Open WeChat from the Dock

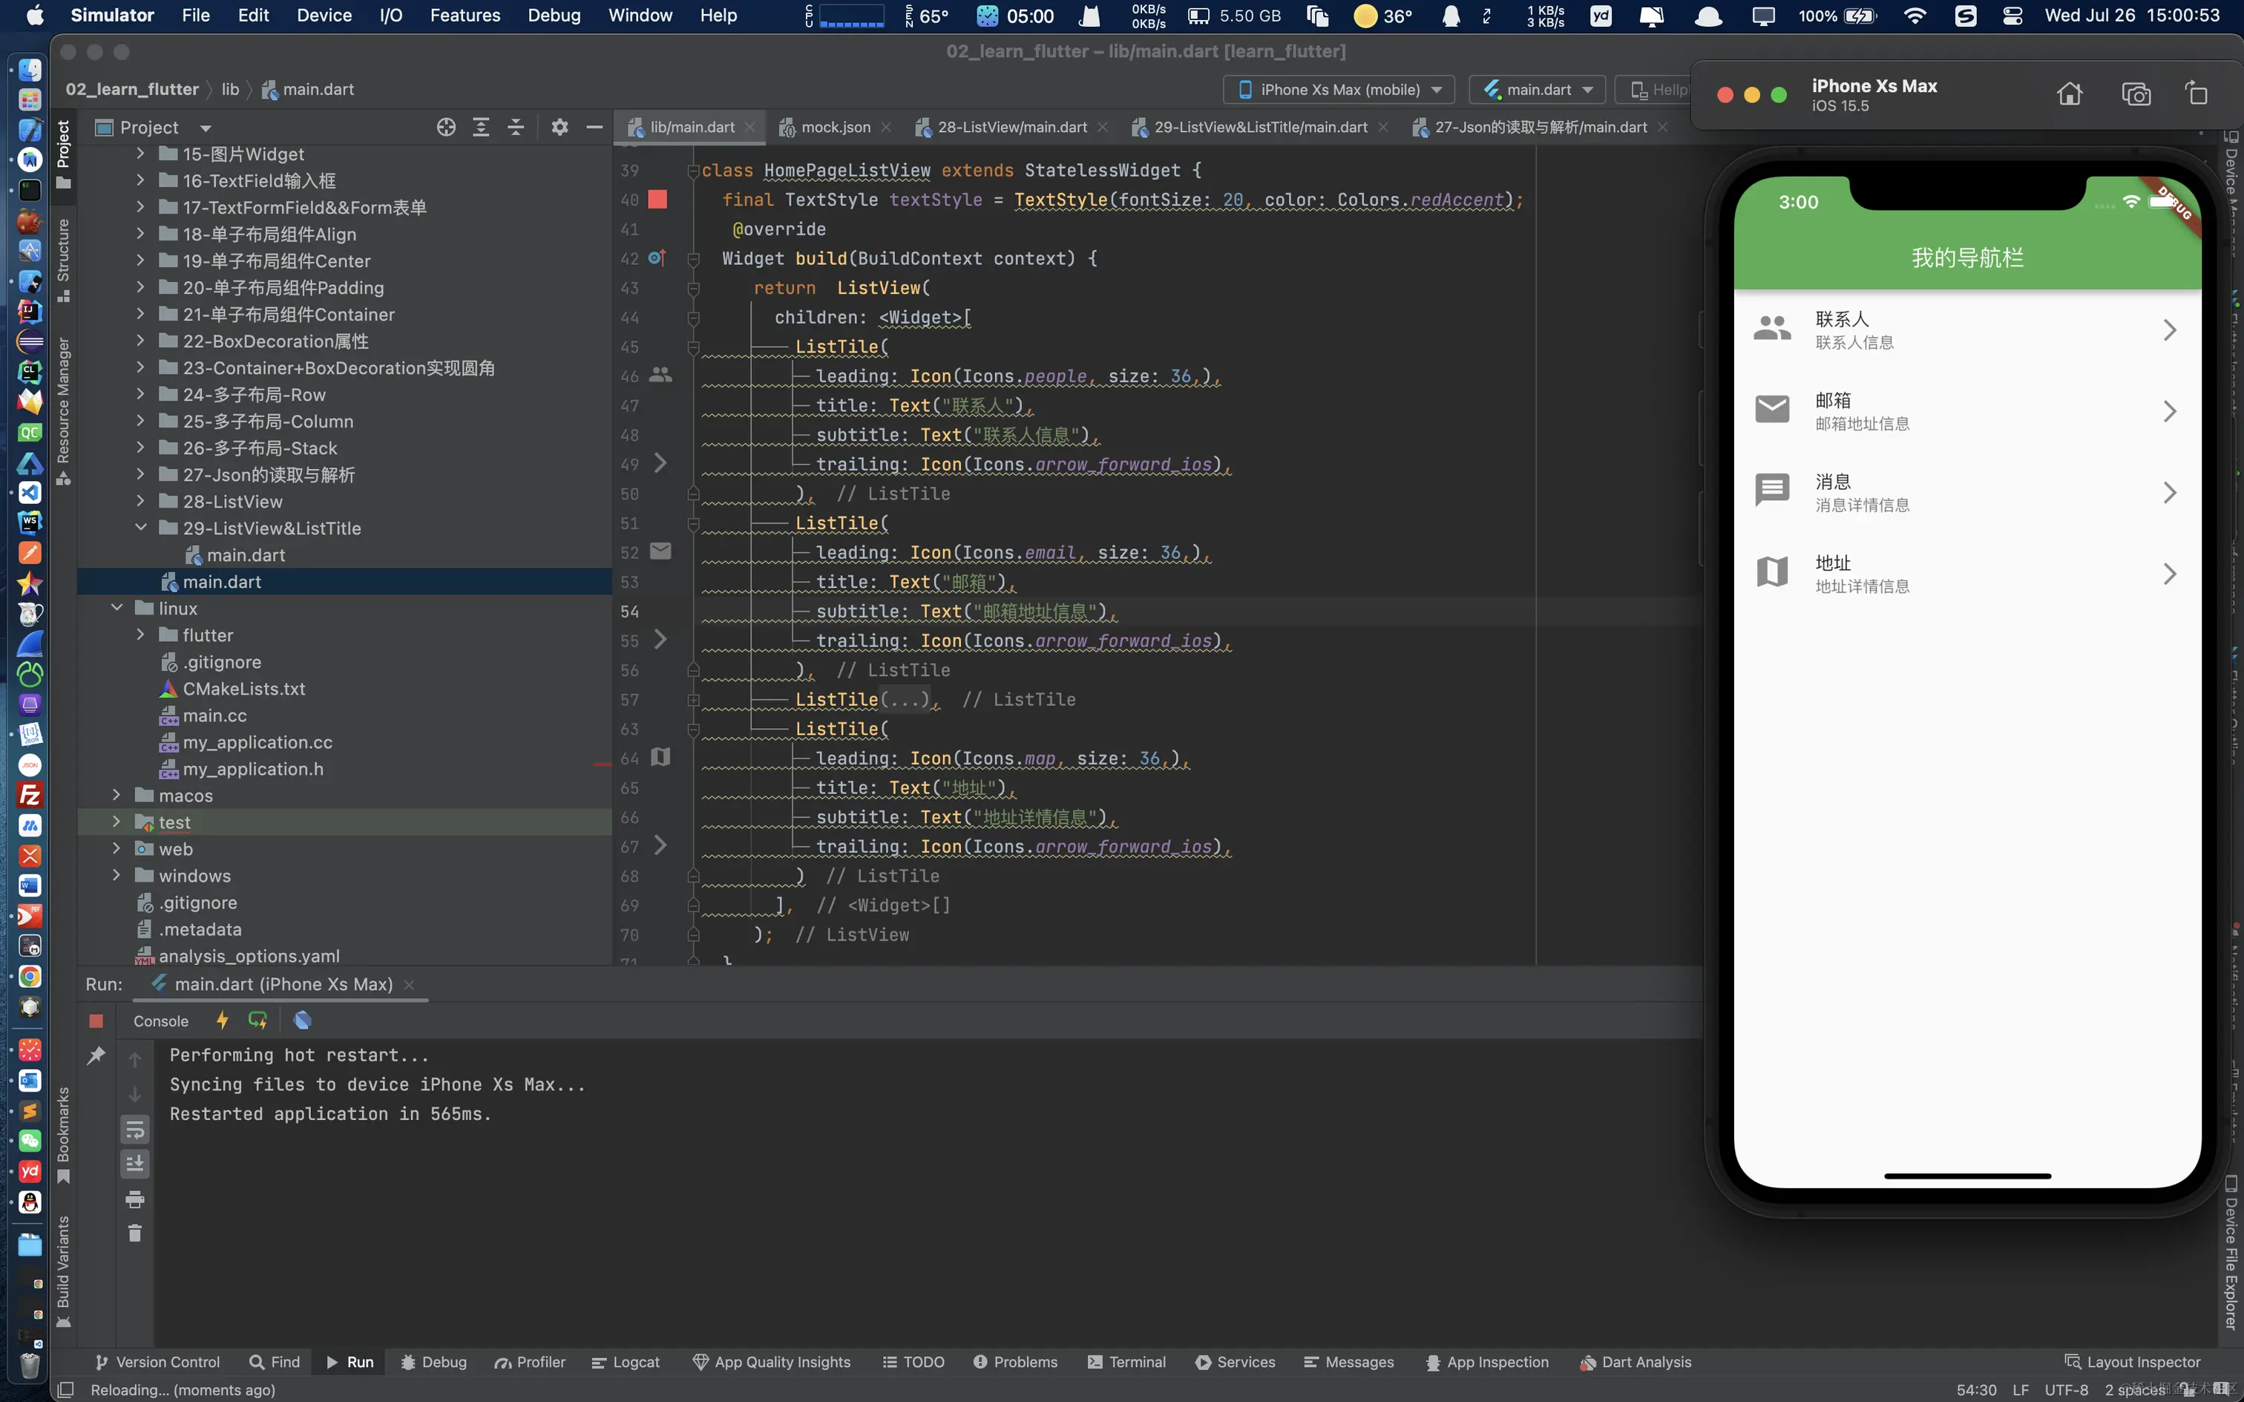coord(30,1141)
